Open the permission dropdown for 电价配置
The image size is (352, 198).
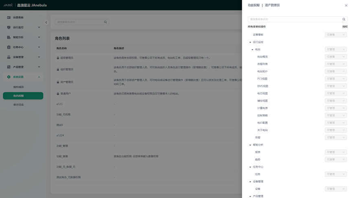[335, 123]
